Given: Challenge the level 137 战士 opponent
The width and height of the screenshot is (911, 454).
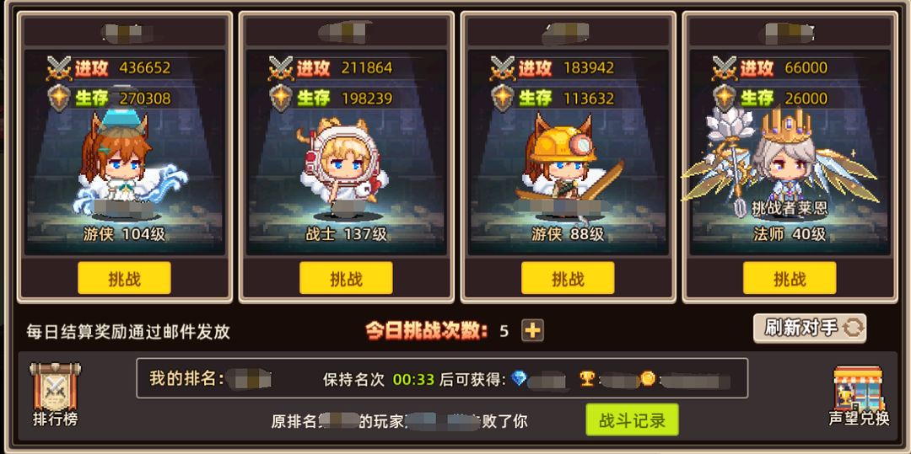Looking at the screenshot, I should (x=347, y=278).
